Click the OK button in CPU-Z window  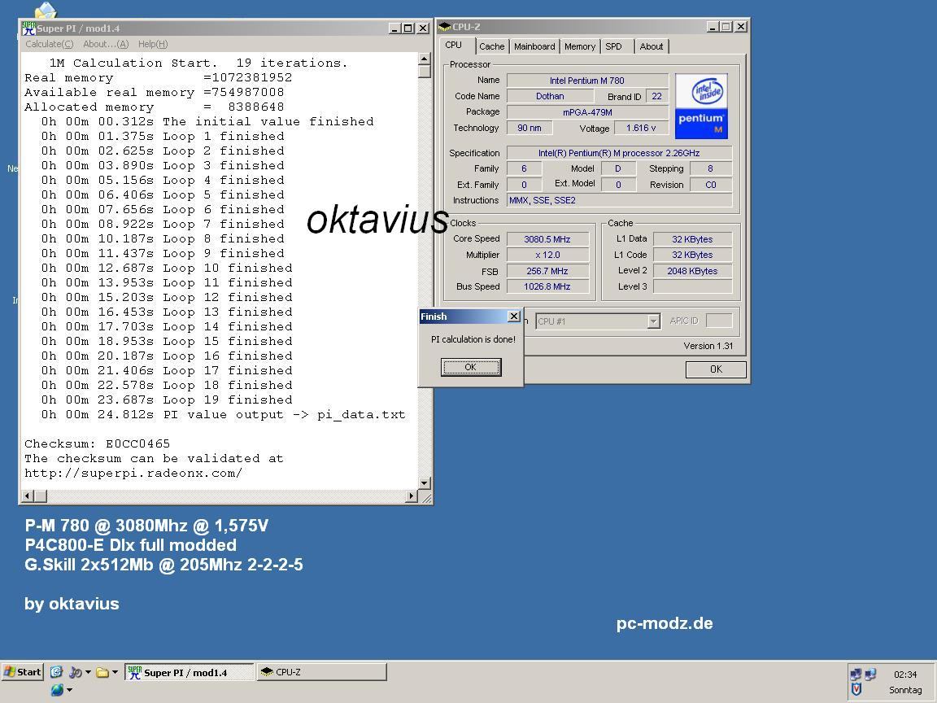(x=716, y=369)
